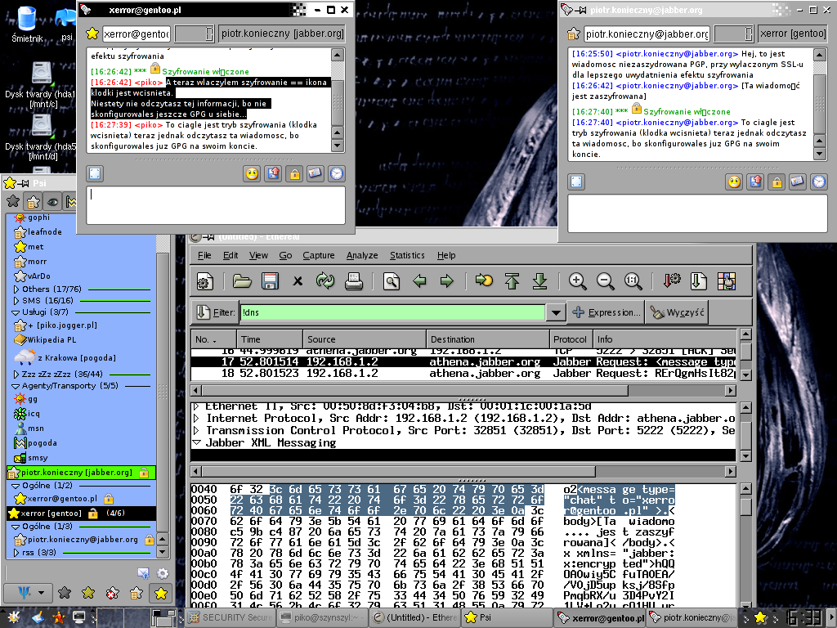Switch to SECURITY Secure taskbar entry
This screenshot has height=628, width=837.
tap(231, 617)
